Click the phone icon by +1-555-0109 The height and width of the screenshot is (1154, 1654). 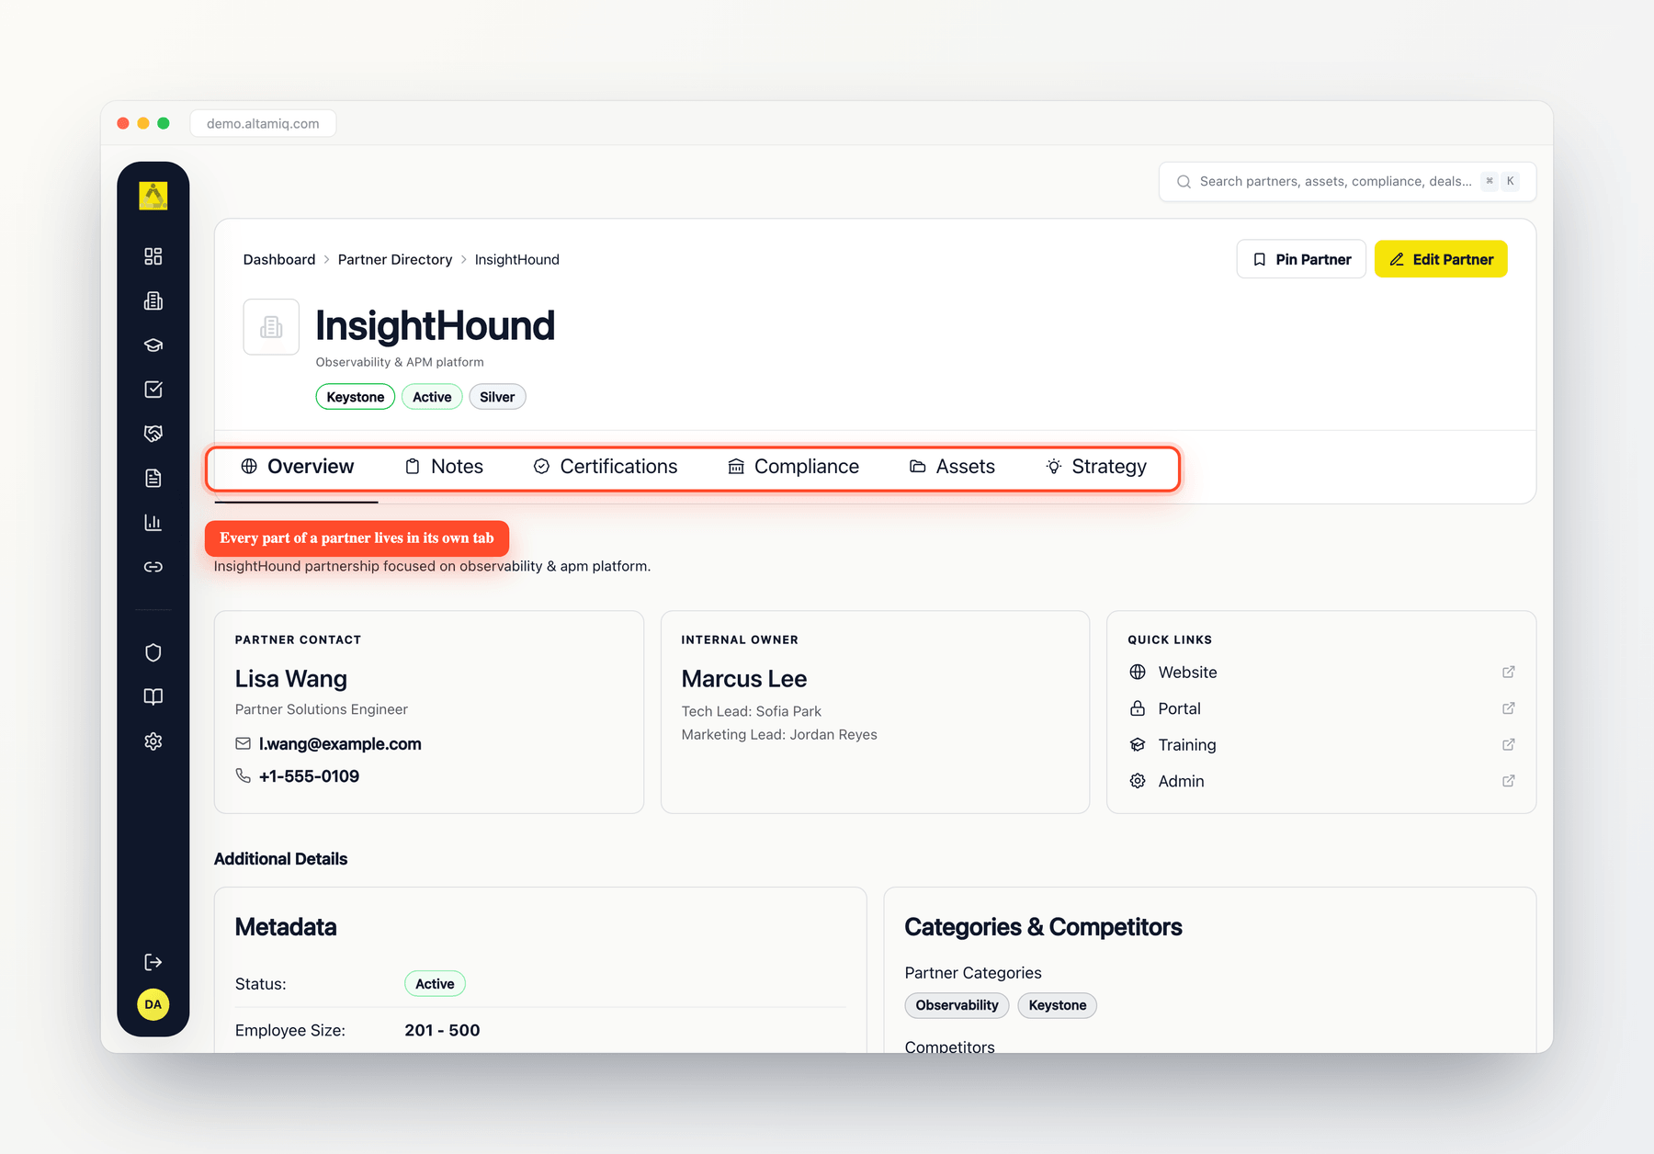click(243, 776)
